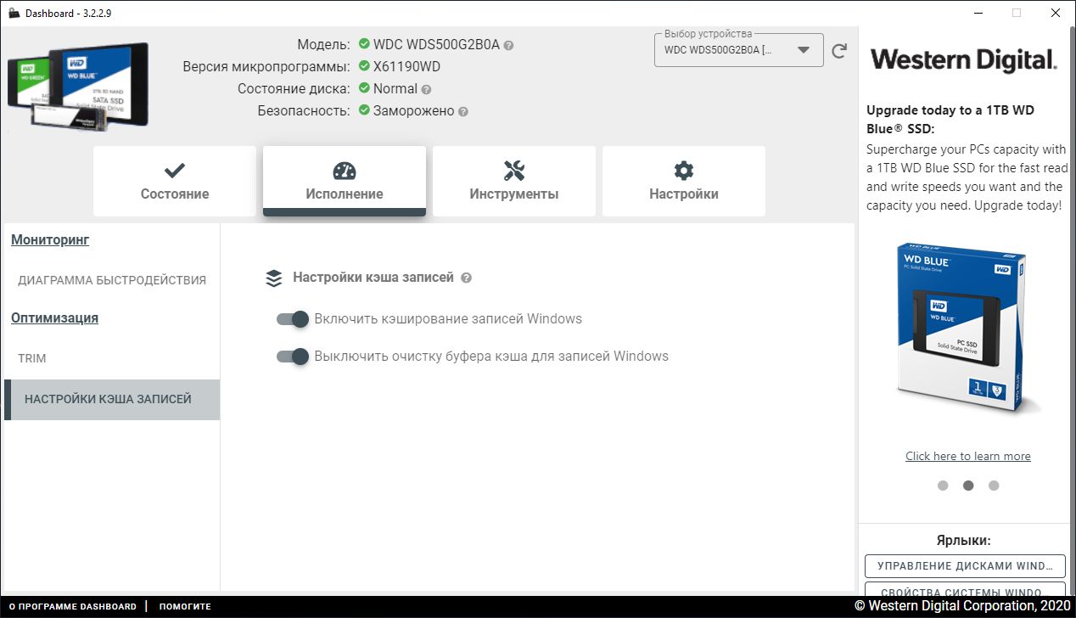Select НАСТРОЙКИ КЭША ЗАПИСЕЙ sidebar item

(x=112, y=399)
